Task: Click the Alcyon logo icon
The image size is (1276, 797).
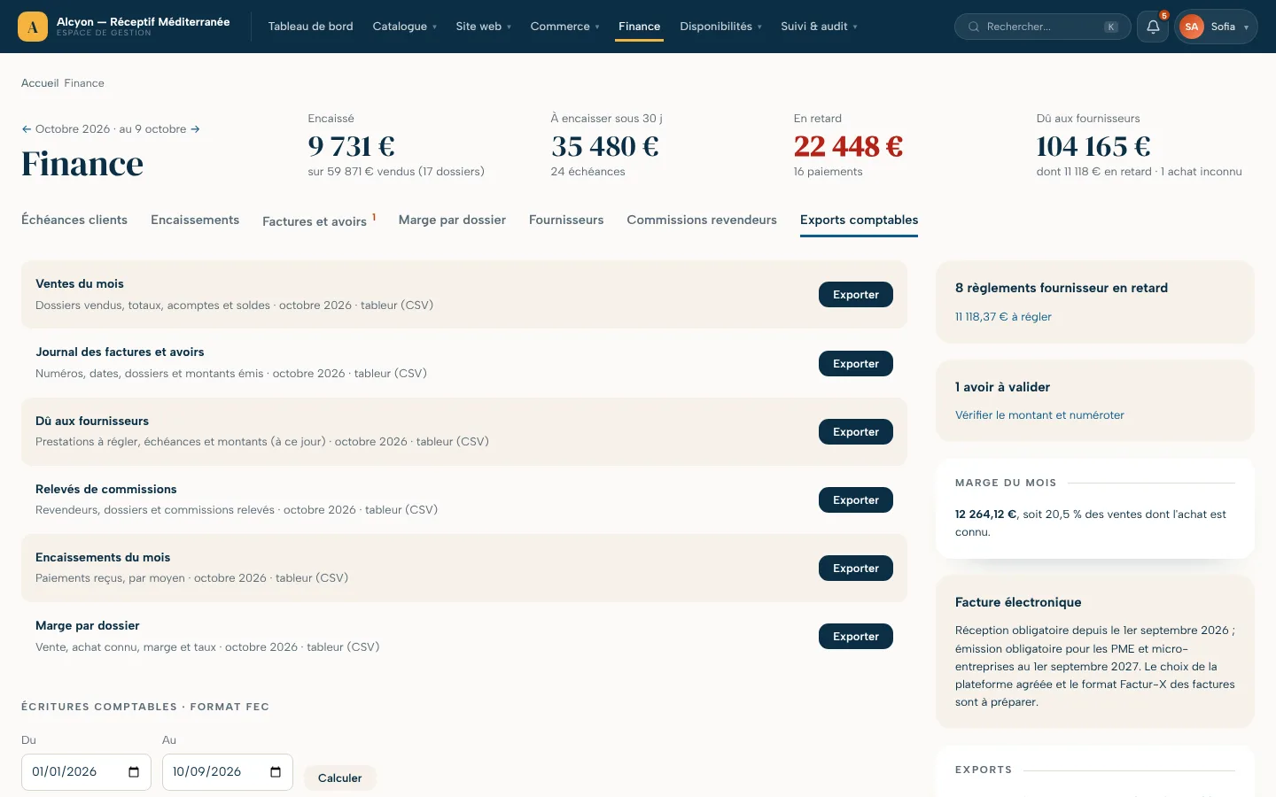Action: (33, 27)
